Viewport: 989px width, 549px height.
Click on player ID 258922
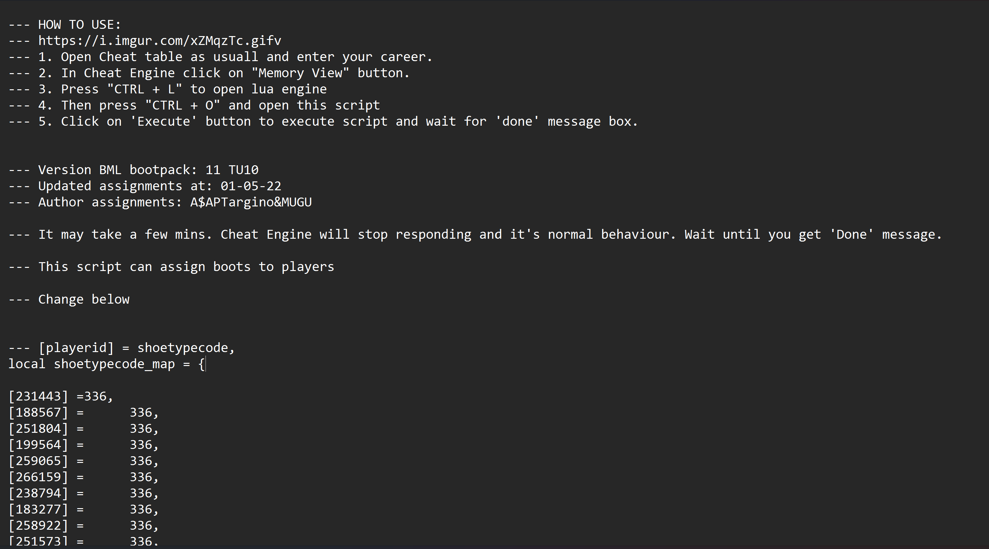tap(38, 525)
